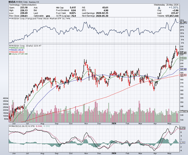The height and width of the screenshot is (155, 188).
Task: Click the Open price value 223.18
Action: tap(24, 7)
